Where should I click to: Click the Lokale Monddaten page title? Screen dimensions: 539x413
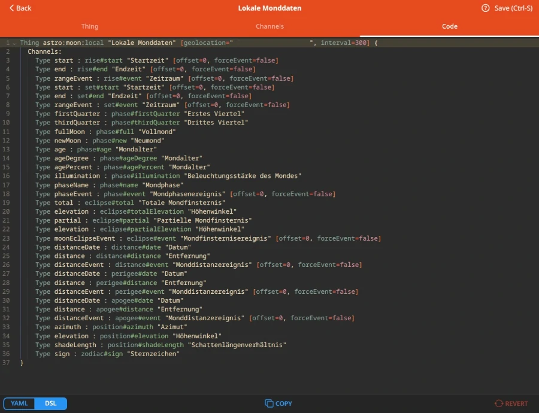269,8
